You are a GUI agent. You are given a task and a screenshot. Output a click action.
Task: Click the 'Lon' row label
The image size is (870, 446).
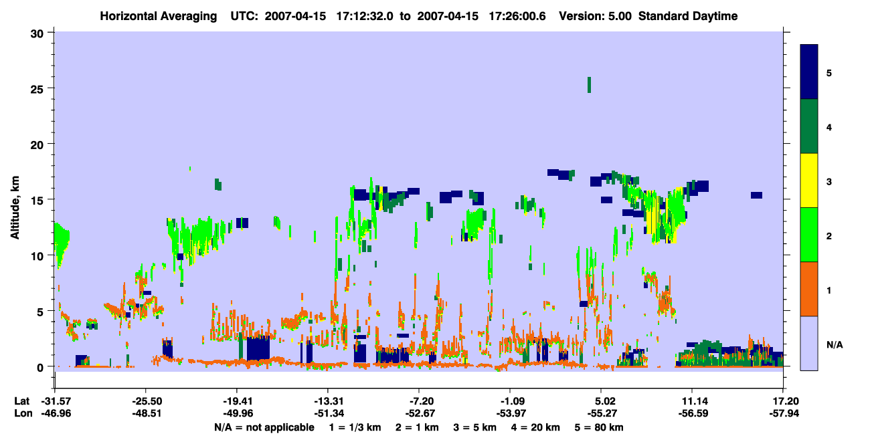tap(22, 413)
